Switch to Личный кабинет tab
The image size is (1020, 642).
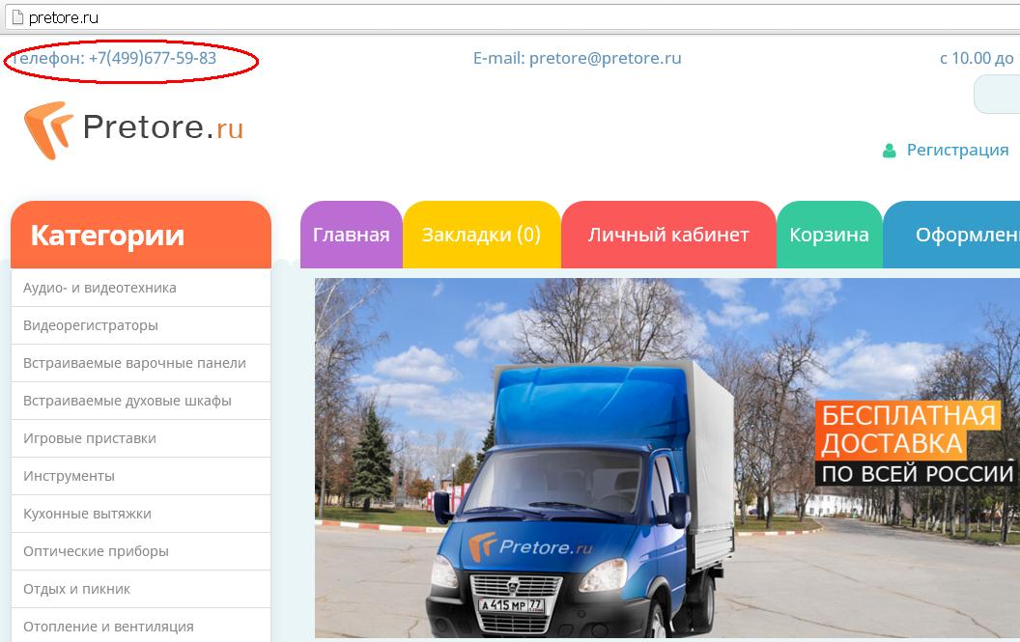click(x=668, y=235)
